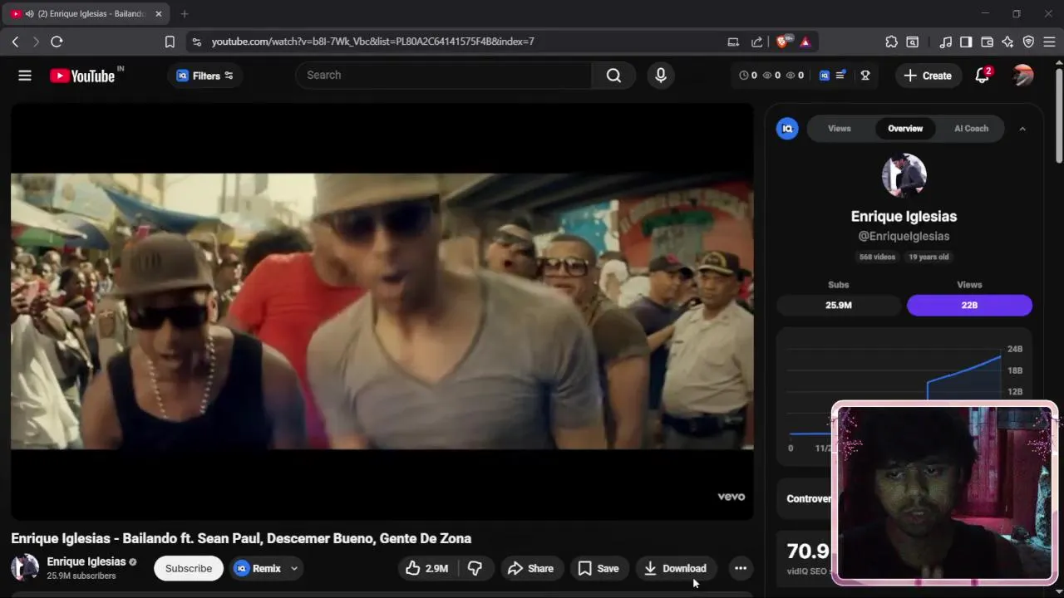This screenshot has width=1064, height=598.
Task: Click Enrique Iglesias avatar in vidIQ panel
Action: pos(904,175)
